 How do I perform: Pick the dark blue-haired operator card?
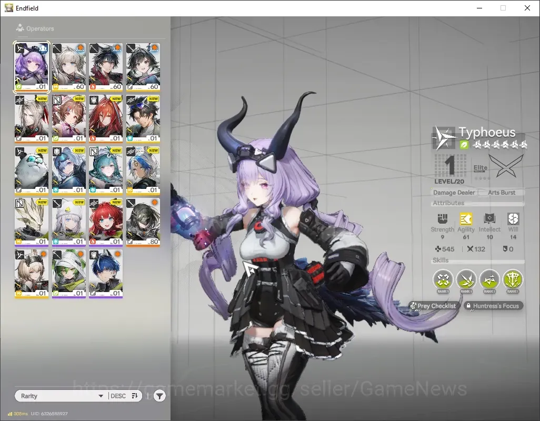(x=106, y=274)
